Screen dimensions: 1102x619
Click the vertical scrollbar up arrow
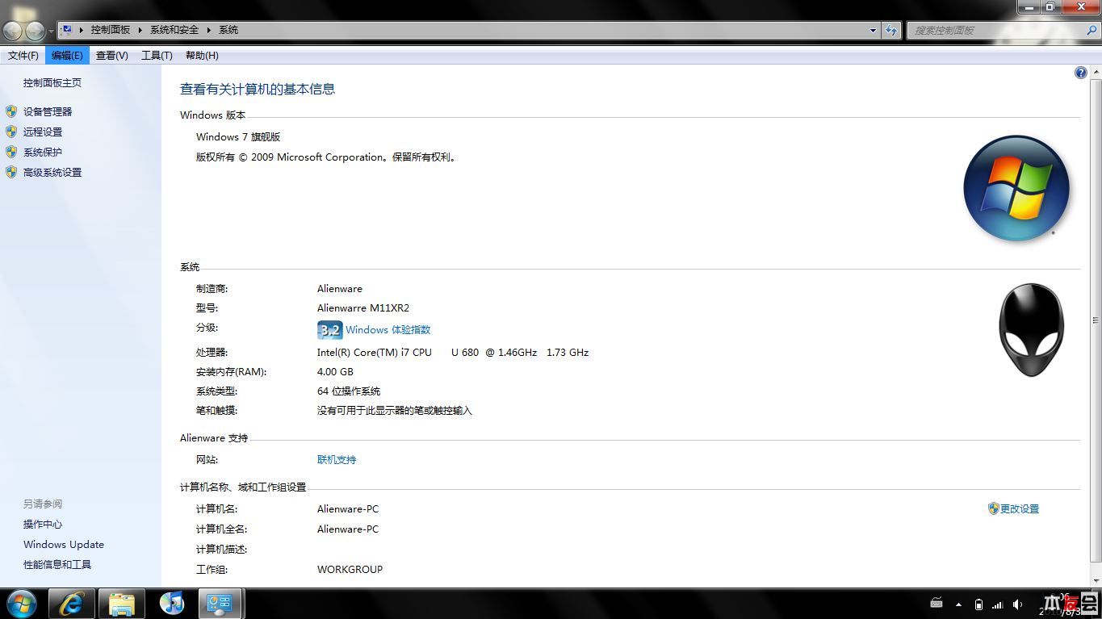pyautogui.click(x=1096, y=72)
